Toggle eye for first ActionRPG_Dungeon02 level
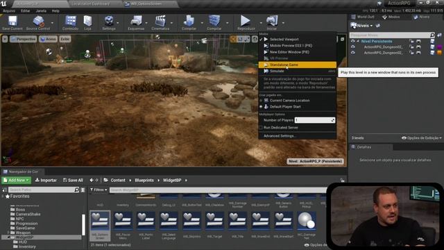The image size is (444, 250). tap(353, 47)
